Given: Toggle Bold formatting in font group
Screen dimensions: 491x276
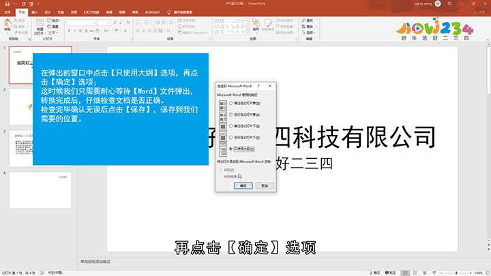Looking at the screenshot, I should pos(69,31).
